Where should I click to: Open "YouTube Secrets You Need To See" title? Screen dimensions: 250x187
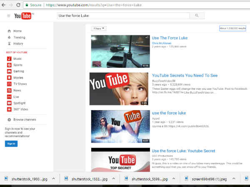(x=185, y=75)
